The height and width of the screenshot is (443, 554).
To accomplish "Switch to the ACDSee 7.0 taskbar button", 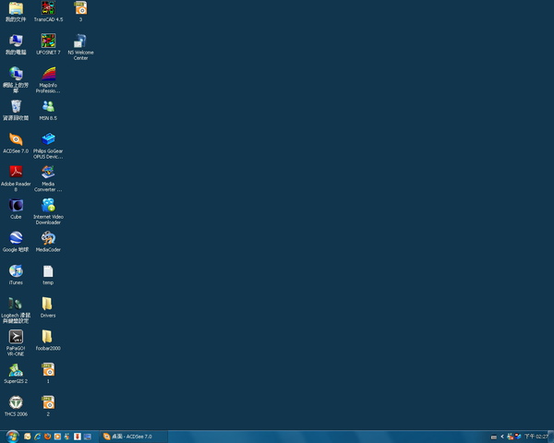I will [x=133, y=437].
